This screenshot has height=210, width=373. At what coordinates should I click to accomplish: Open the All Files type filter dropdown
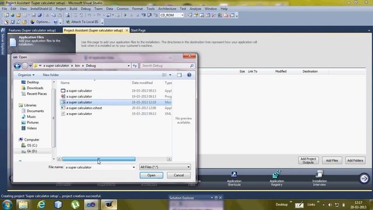[x=165, y=167]
